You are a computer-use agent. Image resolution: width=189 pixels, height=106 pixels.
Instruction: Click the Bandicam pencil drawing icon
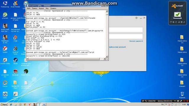[x=181, y=101]
